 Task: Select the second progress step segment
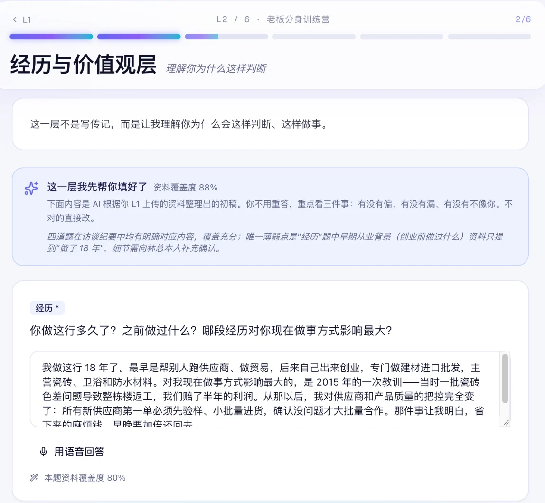[x=139, y=37]
